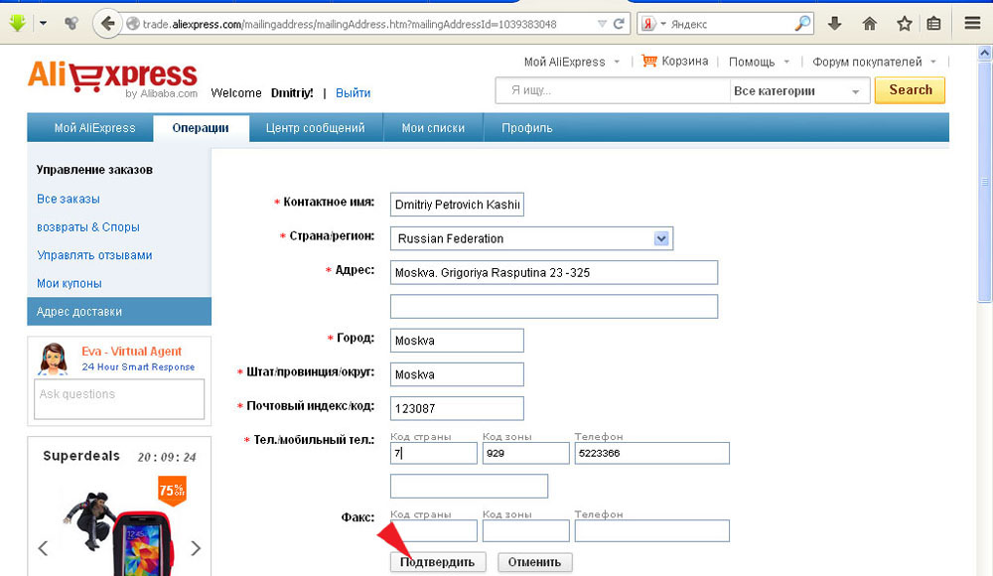Open the Все категории dropdown

click(799, 90)
